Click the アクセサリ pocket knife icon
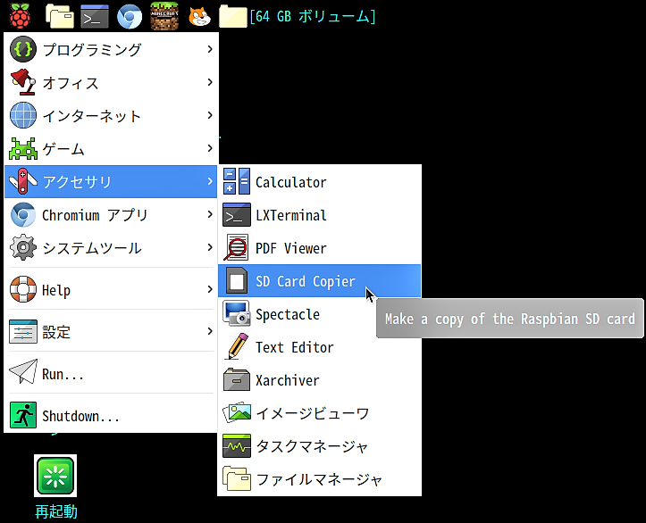Screen dimensions: 646x523 23,181
